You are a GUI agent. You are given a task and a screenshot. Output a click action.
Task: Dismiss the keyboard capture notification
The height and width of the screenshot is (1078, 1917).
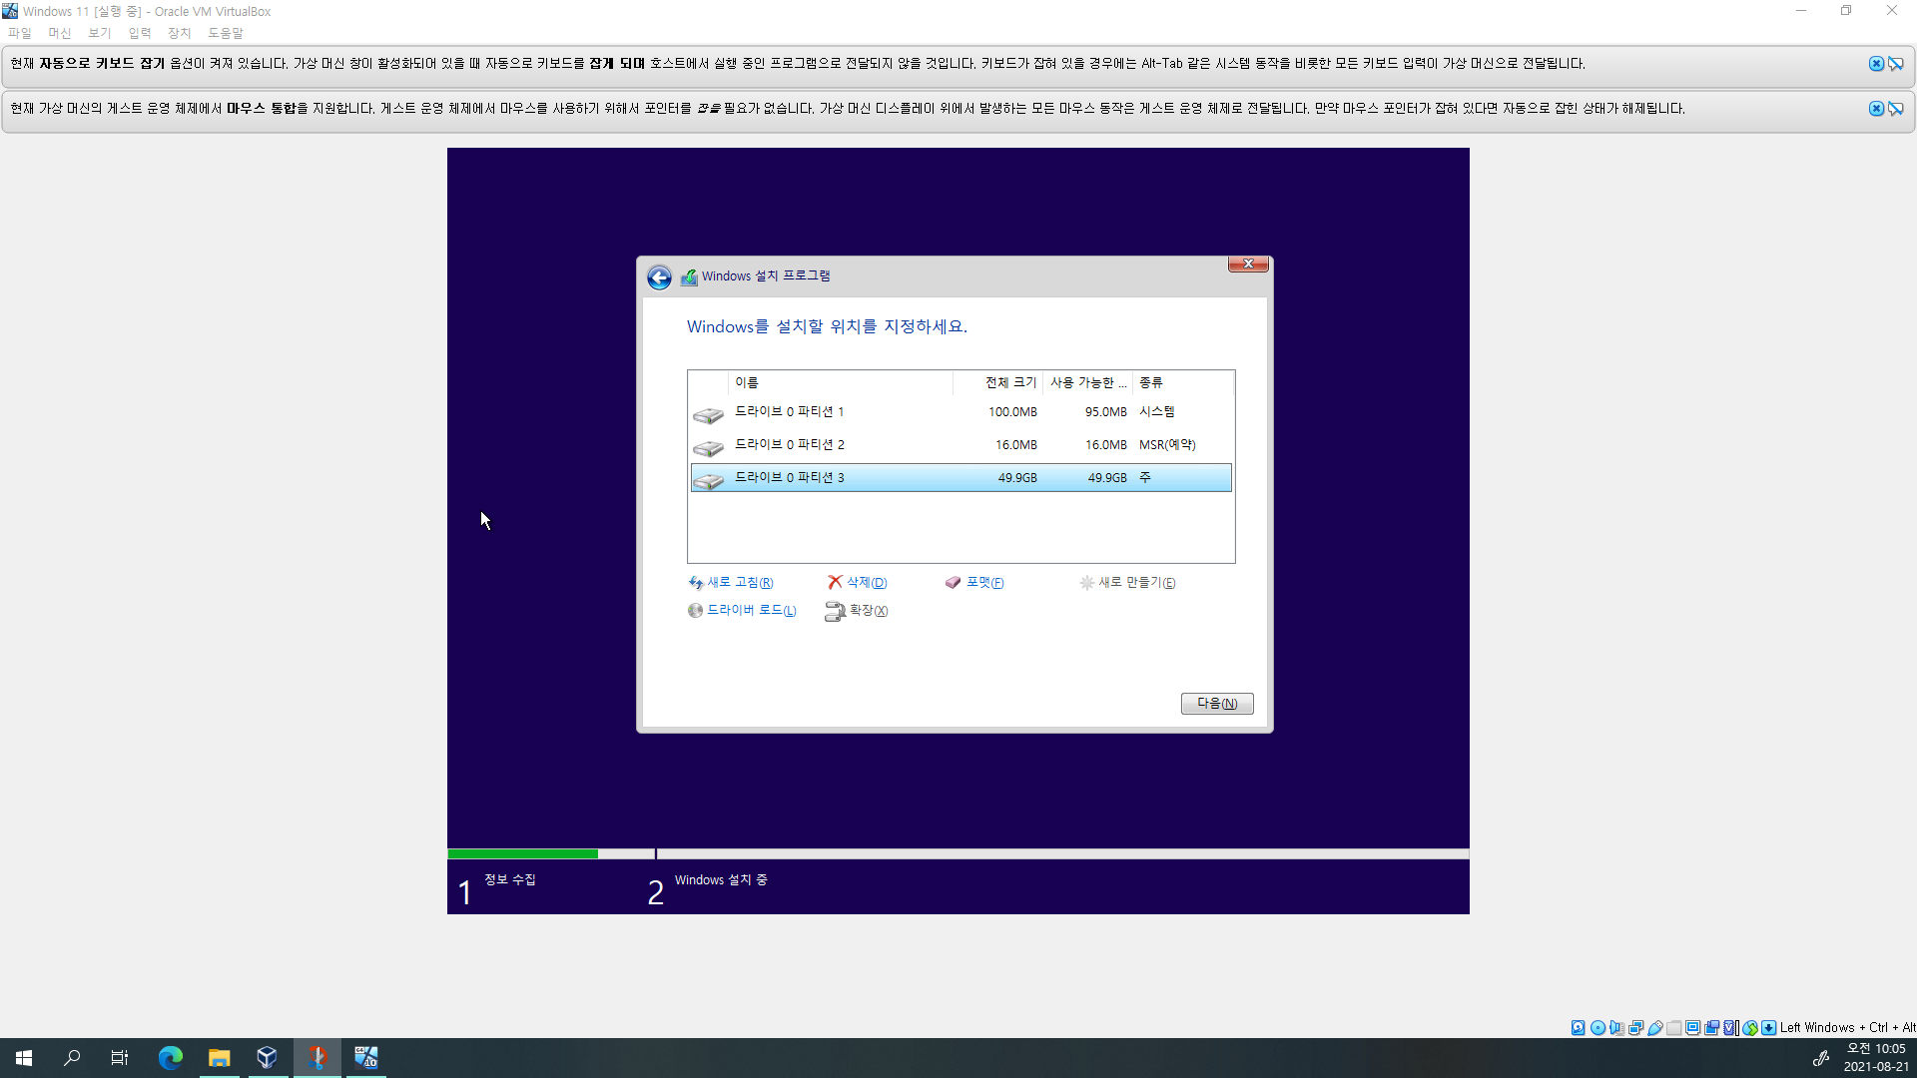(x=1876, y=64)
